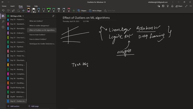Image resolution: width=193 pixels, height=109 pixels.
Task: Open page How to detect Outliers?
Action: tap(42, 39)
